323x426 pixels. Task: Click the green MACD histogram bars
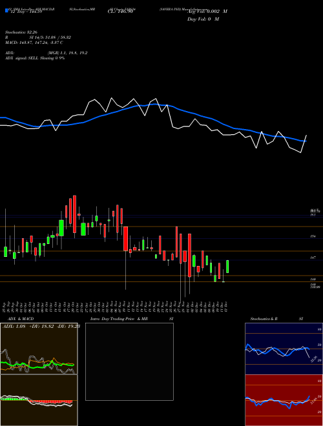(x=15, y=399)
